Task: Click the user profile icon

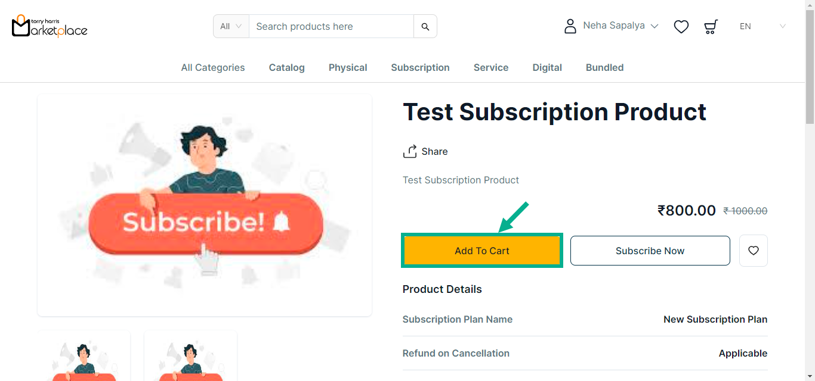Action: point(570,26)
